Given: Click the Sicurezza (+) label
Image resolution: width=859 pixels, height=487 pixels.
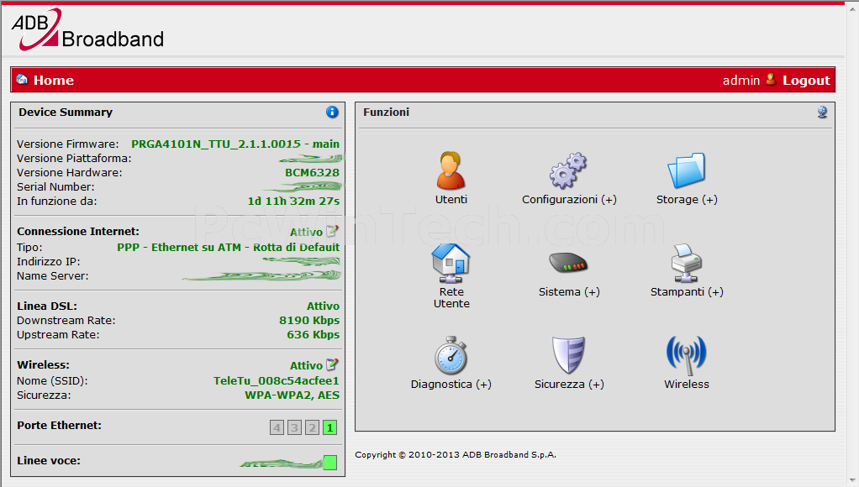Looking at the screenshot, I should tap(569, 384).
